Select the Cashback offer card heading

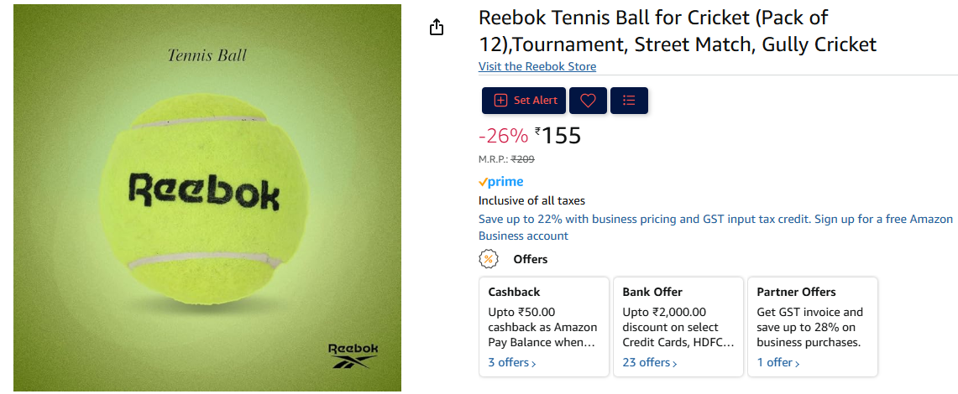pyautogui.click(x=515, y=292)
